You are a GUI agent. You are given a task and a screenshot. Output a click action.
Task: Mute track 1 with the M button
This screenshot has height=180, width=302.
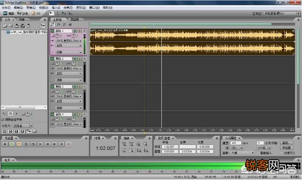click(x=75, y=31)
